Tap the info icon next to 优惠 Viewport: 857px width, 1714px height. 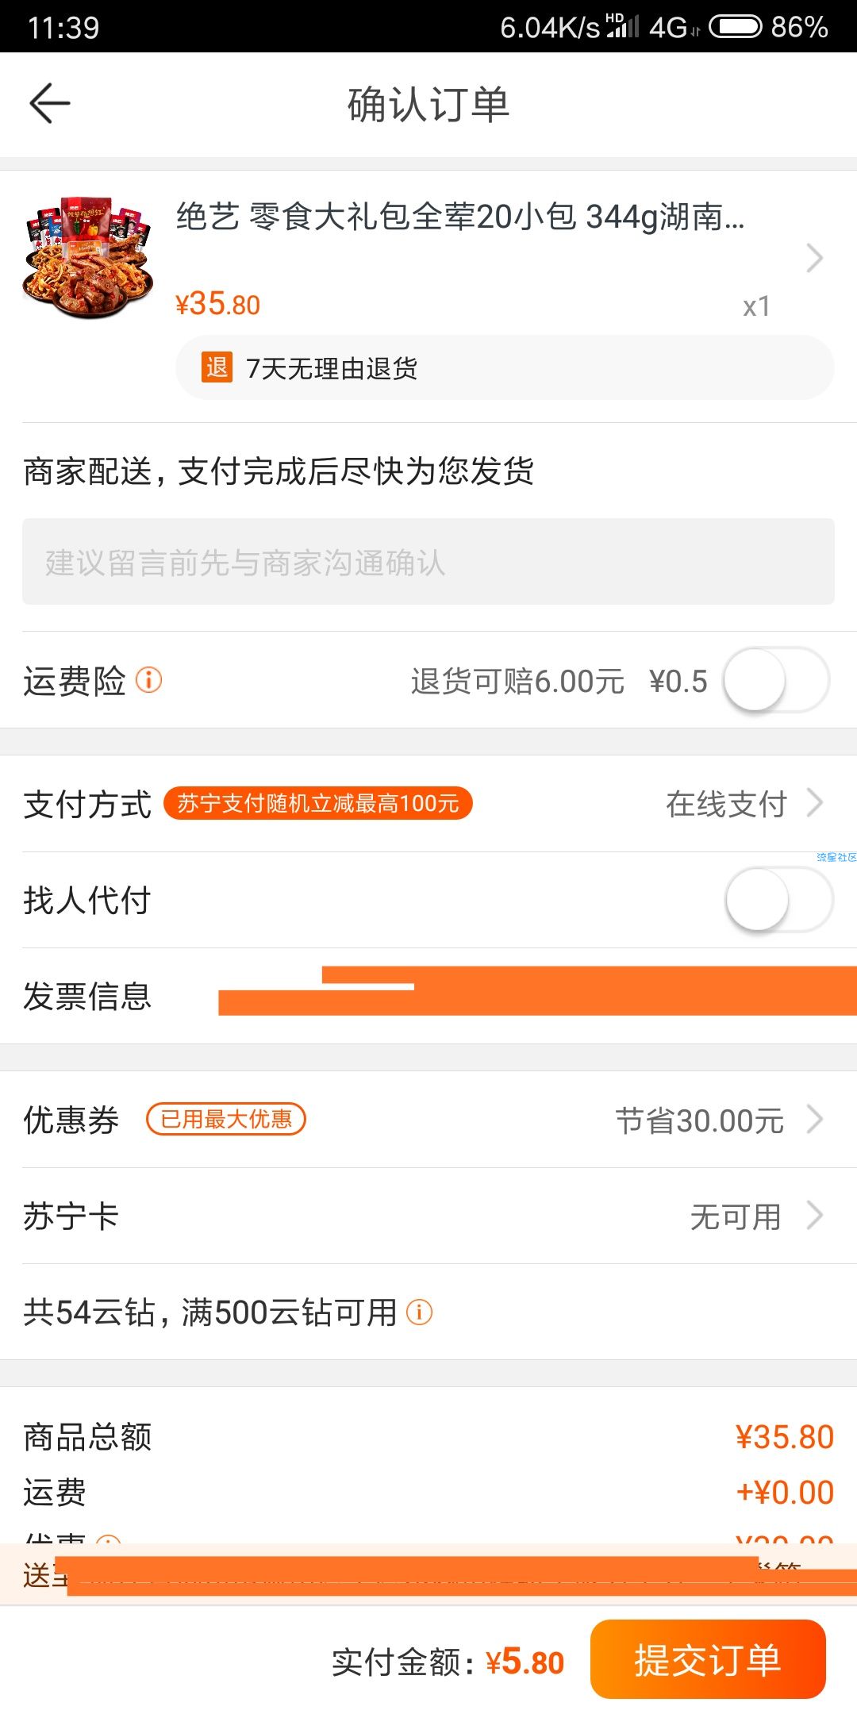pyautogui.click(x=108, y=1539)
